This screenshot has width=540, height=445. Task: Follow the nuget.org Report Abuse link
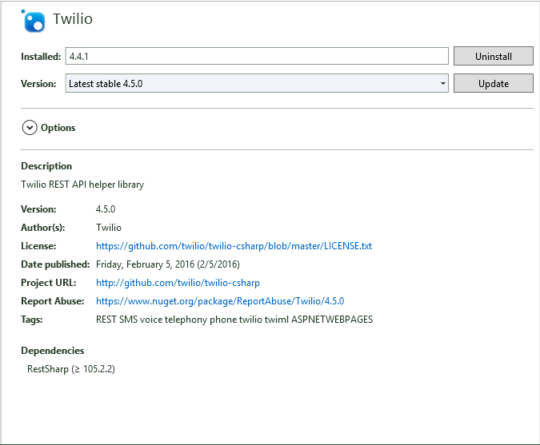[x=220, y=301]
